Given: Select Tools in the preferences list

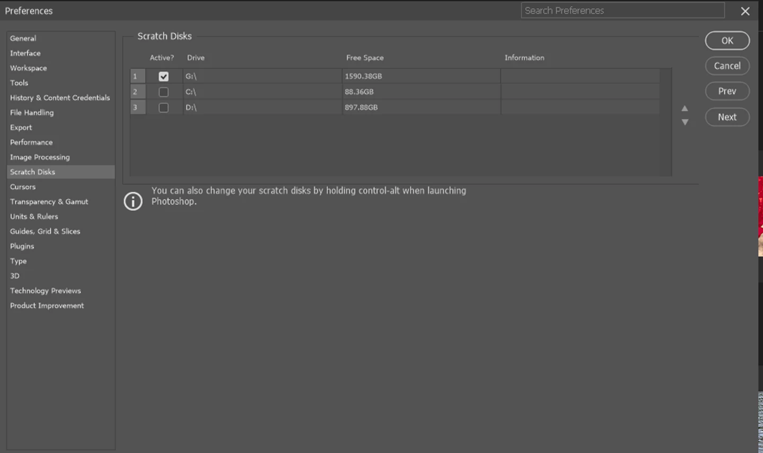Looking at the screenshot, I should tap(19, 83).
